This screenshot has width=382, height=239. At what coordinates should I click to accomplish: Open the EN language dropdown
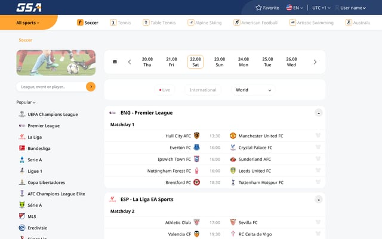tap(294, 8)
